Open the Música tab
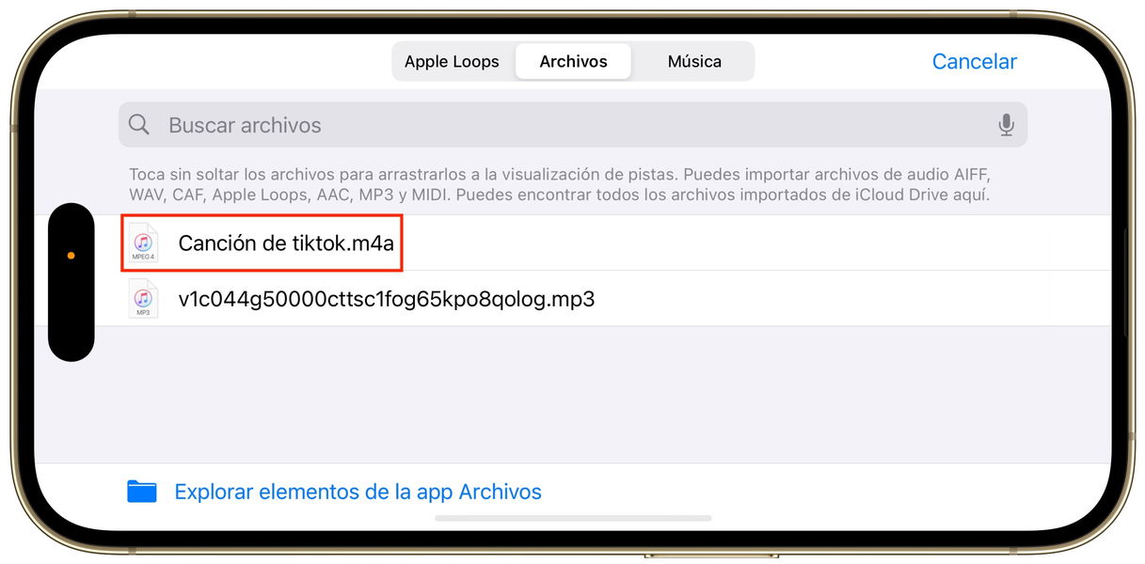 pos(694,62)
